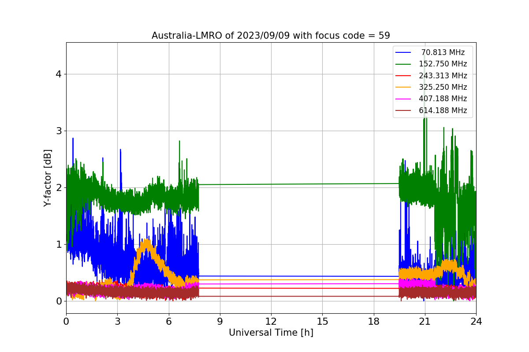Click the magenta 407.188 MHz legend line
Viewport: 529px width, 352px height.
pos(403,99)
